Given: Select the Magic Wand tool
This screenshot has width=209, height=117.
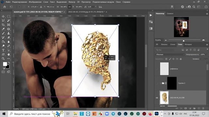Looking at the screenshot, I should (x=8, y=20).
